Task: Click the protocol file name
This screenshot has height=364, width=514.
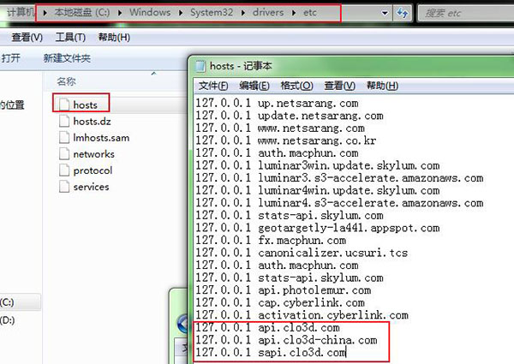Action: point(93,170)
